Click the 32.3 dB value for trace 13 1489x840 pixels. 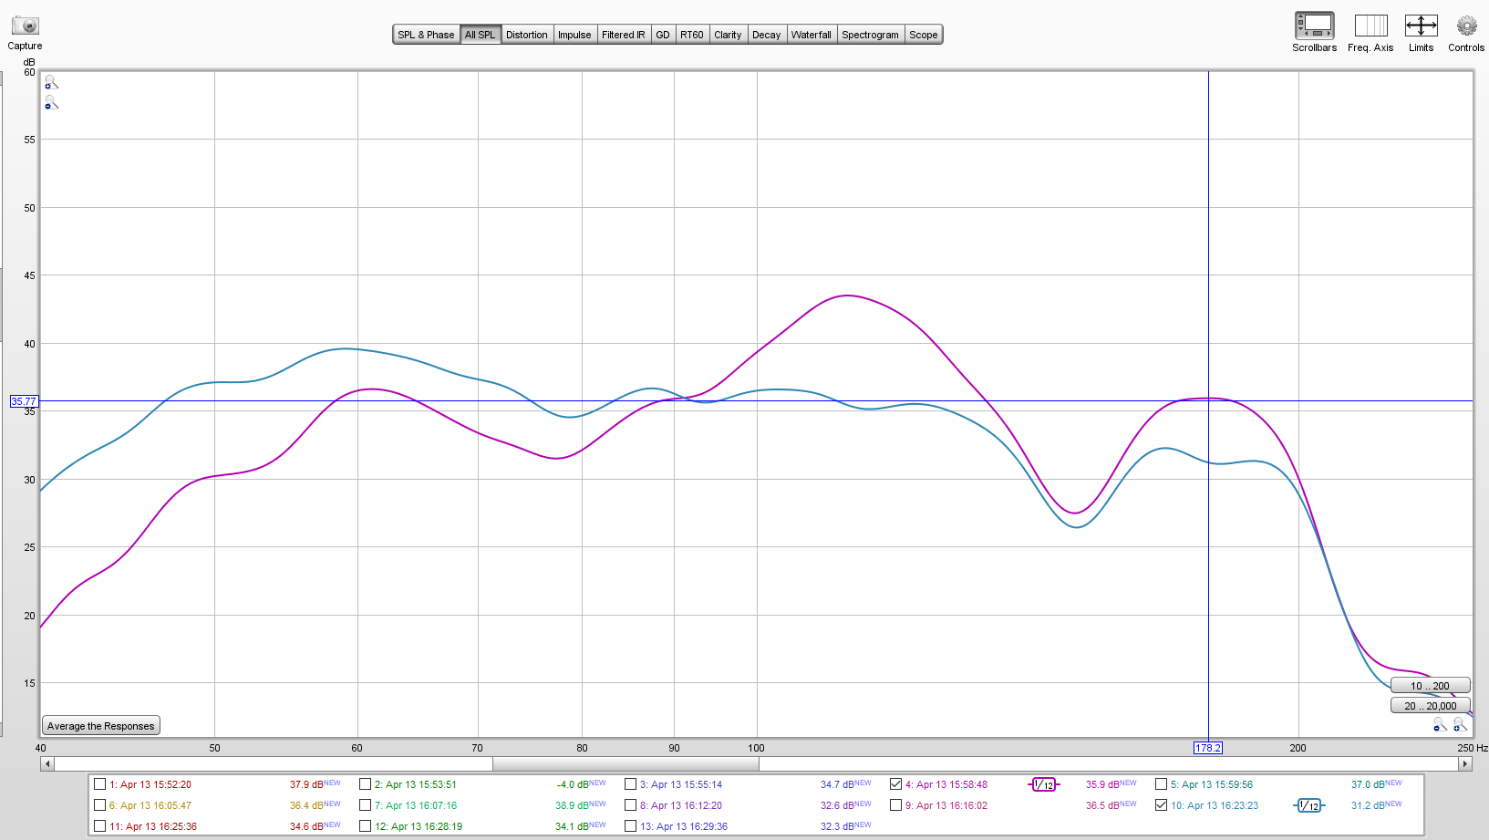837,826
